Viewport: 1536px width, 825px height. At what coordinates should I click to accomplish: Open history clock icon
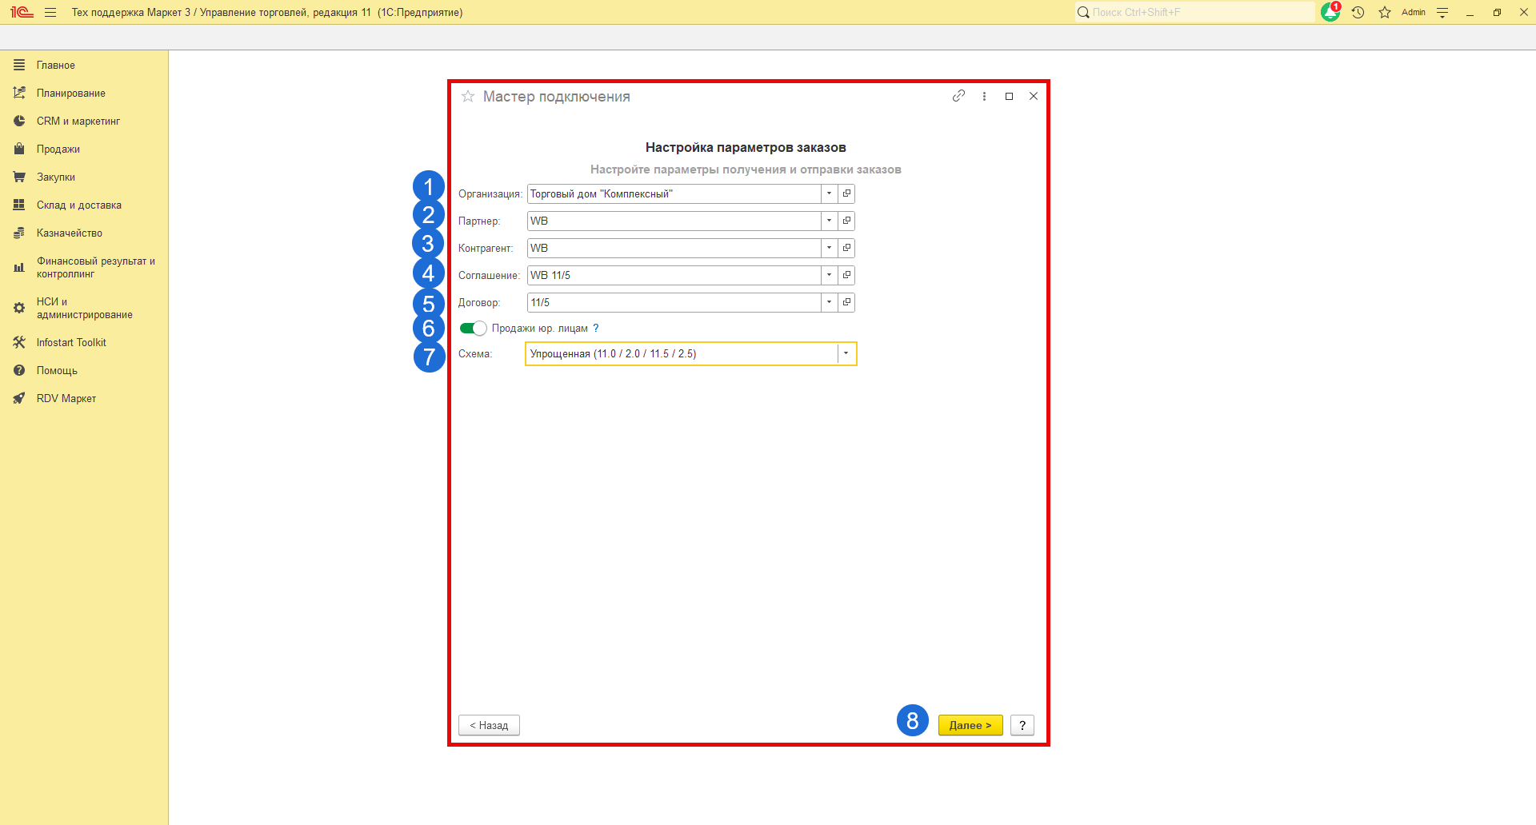pos(1358,12)
